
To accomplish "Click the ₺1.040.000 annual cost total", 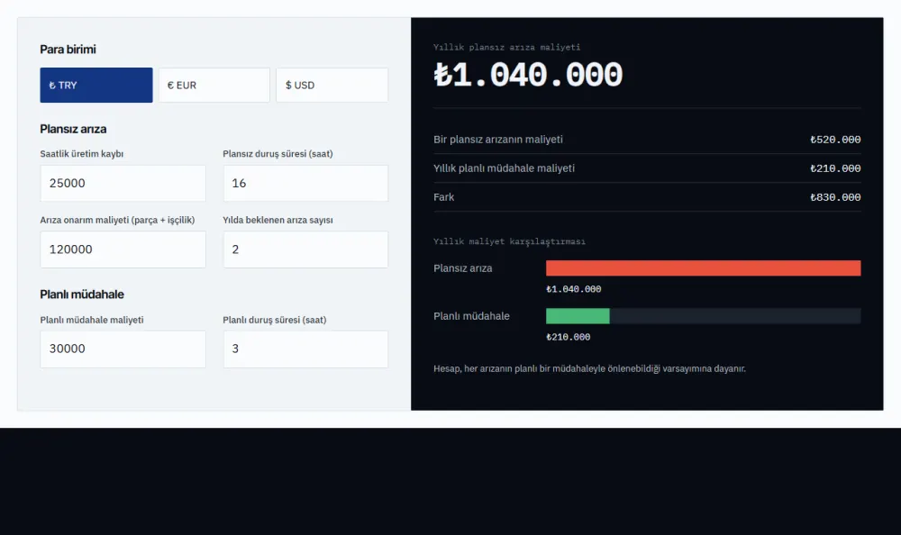I will 528,76.
